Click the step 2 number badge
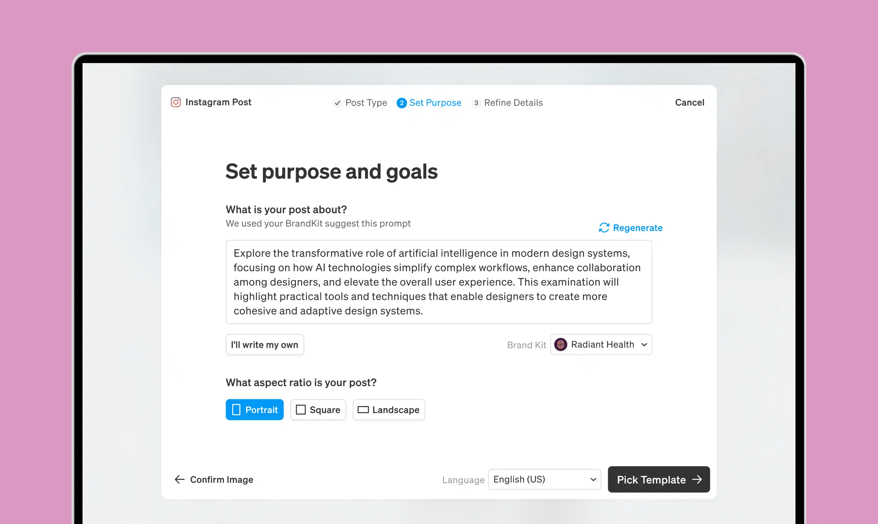Screen dimensions: 878x524 pyautogui.click(x=401, y=103)
